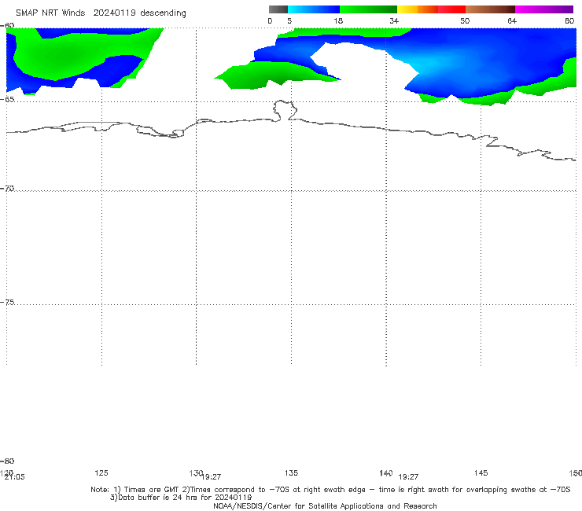This screenshot has width=582, height=511.
Task: Click the swath time '19:27' near longitude 140
Action: [408, 476]
